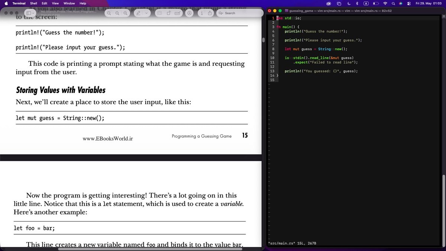
Task: Click 'use std::io;' line in vim
Action: pyautogui.click(x=289, y=18)
